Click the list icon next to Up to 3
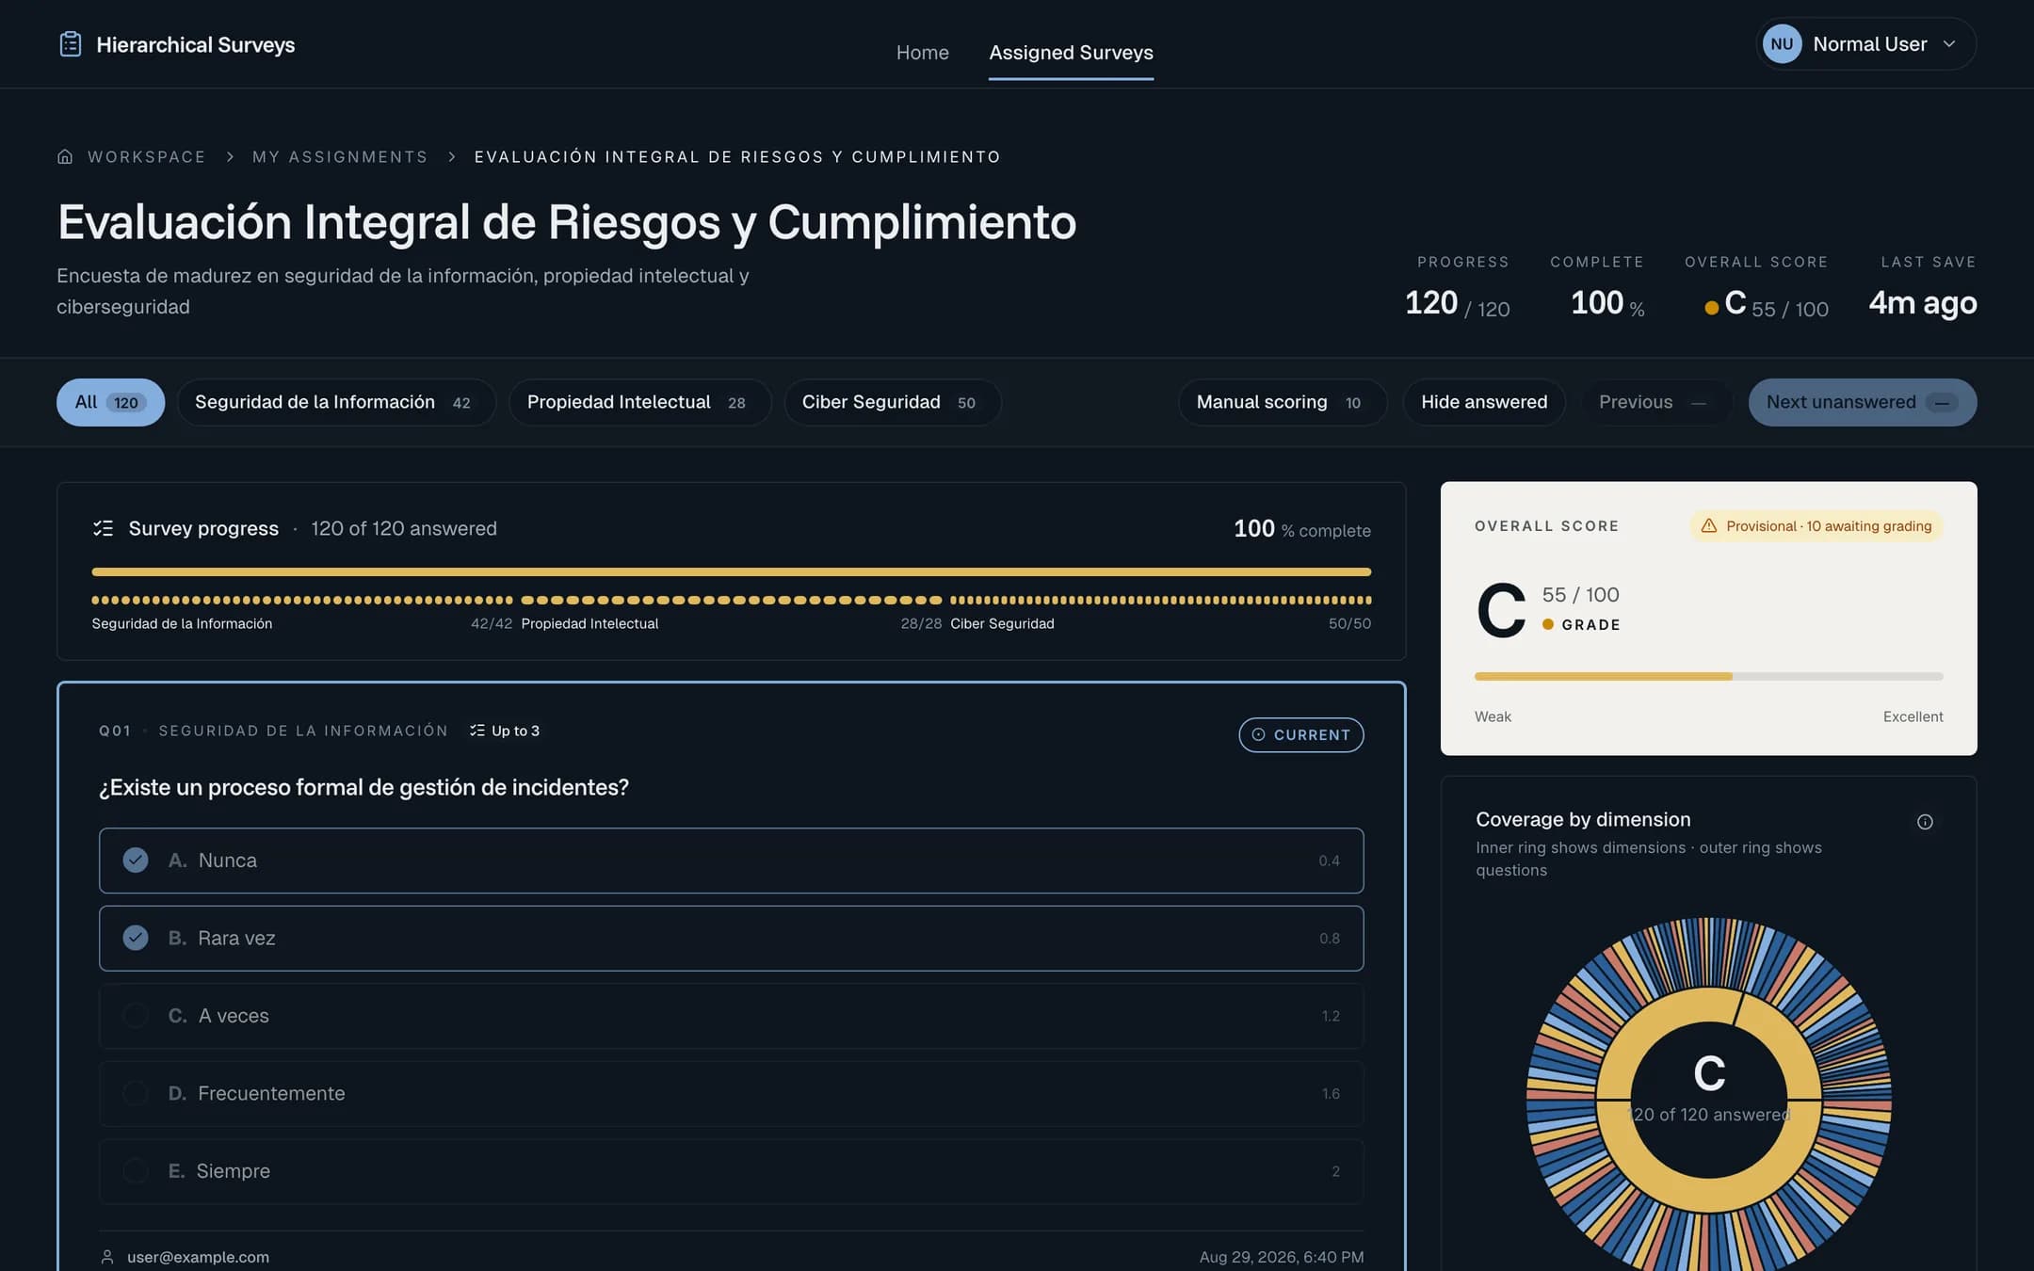Image resolution: width=2034 pixels, height=1271 pixels. [477, 731]
